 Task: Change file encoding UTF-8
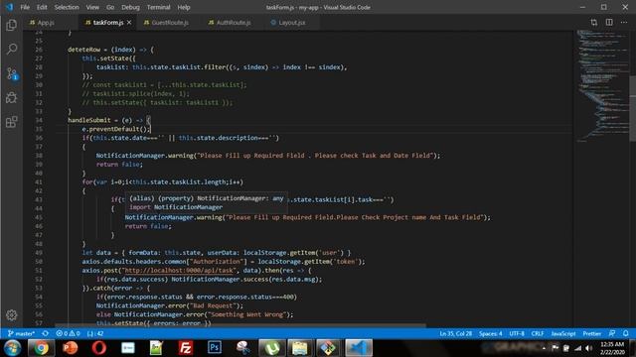click(517, 333)
